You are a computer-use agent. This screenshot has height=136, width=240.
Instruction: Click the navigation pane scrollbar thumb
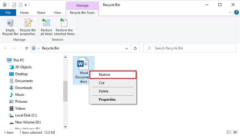[65, 91]
